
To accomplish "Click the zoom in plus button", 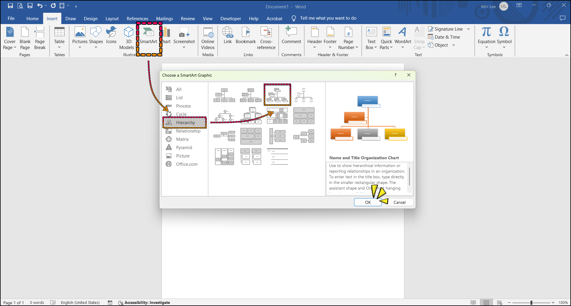I will (553, 302).
